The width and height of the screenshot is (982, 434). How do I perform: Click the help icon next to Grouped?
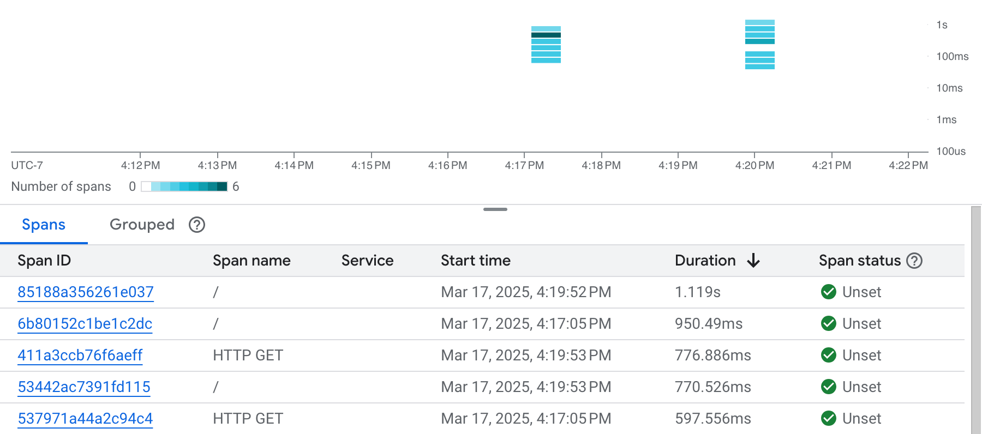coord(197,225)
